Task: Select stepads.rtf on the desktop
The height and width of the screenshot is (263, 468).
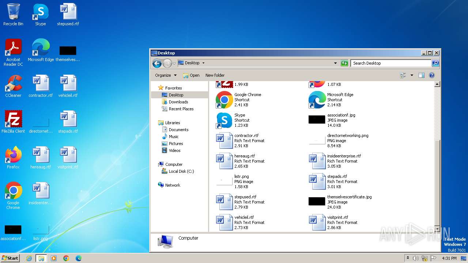Action: [68, 122]
